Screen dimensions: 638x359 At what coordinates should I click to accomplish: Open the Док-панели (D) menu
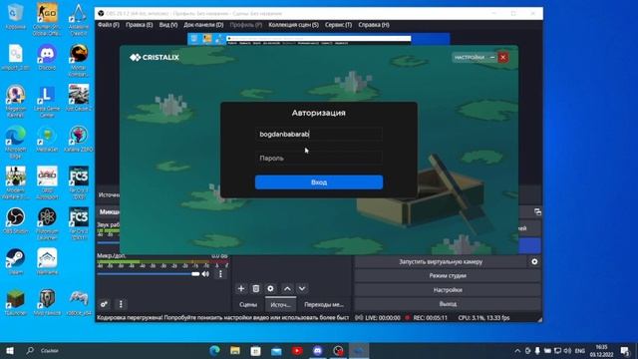pyautogui.click(x=203, y=25)
